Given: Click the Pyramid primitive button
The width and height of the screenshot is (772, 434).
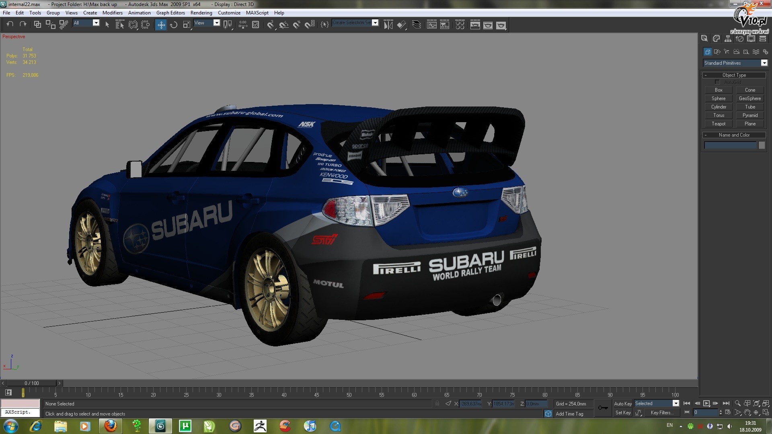Looking at the screenshot, I should click(x=750, y=115).
